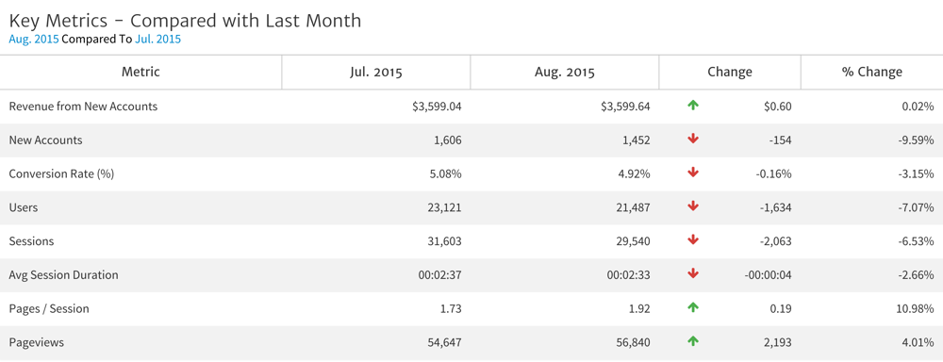Click the $0.60 revenue change value
Image resolution: width=943 pixels, height=362 pixels.
click(x=778, y=107)
